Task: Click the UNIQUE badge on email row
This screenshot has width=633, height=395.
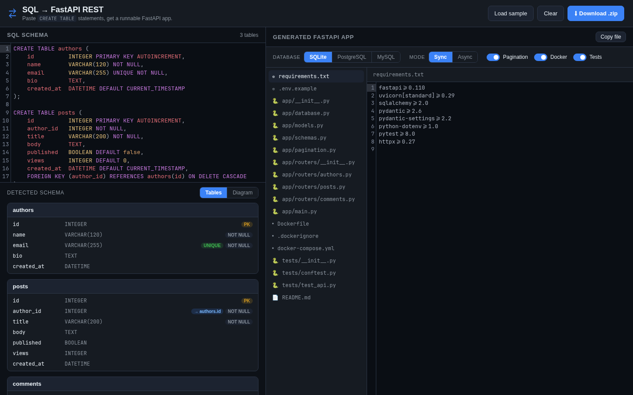Action: click(x=212, y=245)
